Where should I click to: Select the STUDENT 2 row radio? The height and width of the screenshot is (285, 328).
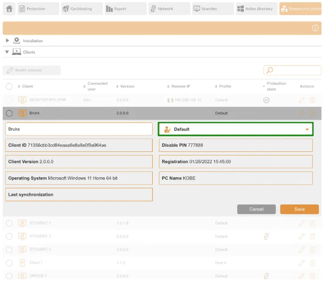(9, 236)
